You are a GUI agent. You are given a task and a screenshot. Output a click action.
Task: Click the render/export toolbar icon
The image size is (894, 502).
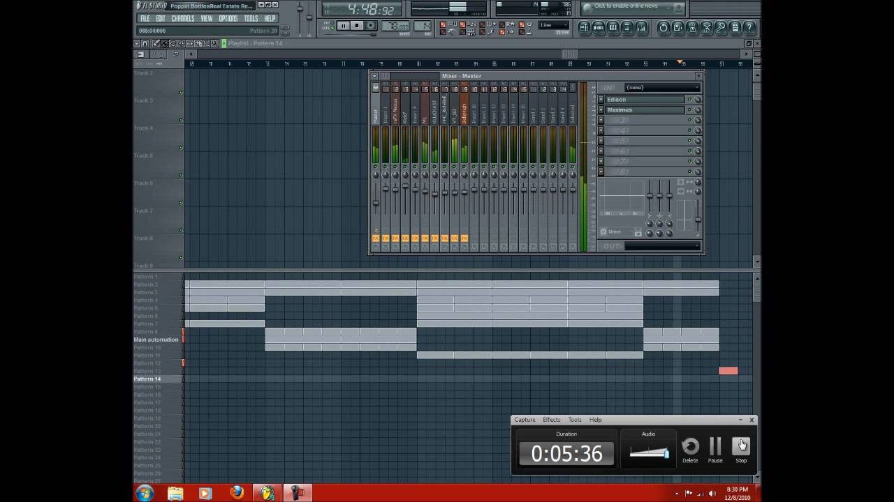coord(692,27)
